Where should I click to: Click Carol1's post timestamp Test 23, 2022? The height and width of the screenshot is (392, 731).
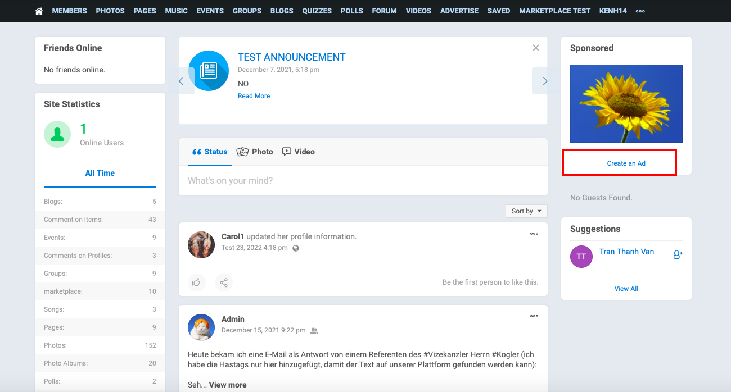255,248
